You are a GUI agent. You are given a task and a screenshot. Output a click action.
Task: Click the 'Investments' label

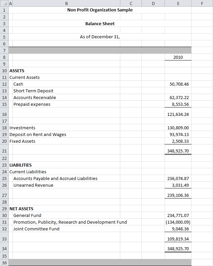[x=22, y=128]
